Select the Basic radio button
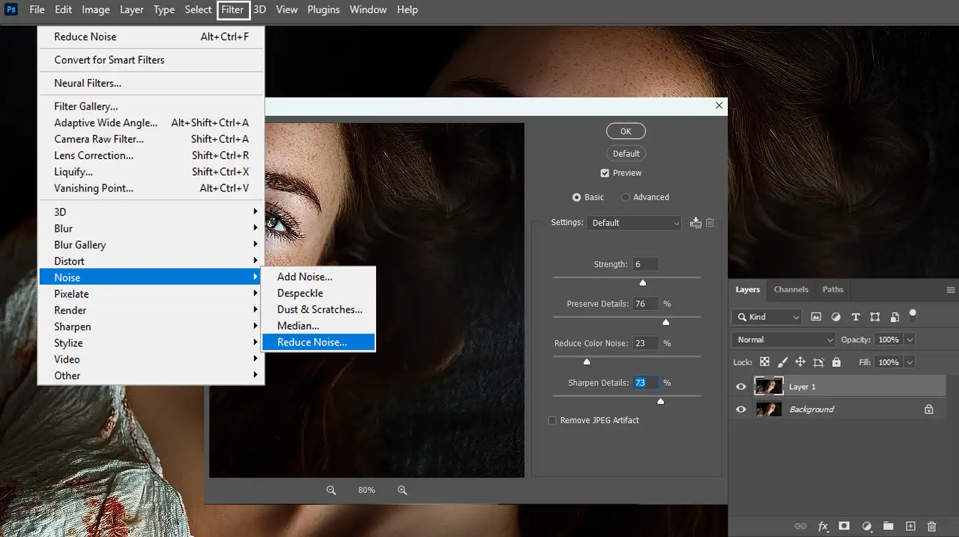This screenshot has width=959, height=537. coord(576,197)
